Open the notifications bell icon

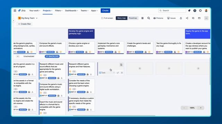[189, 11]
